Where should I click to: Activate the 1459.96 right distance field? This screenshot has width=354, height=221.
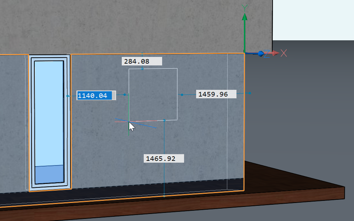point(216,94)
